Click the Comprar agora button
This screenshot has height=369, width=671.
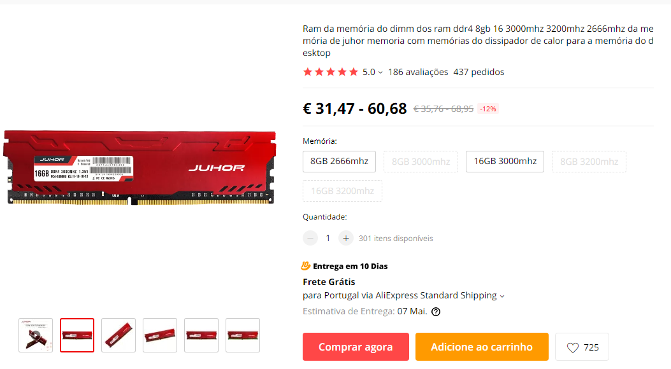356,347
